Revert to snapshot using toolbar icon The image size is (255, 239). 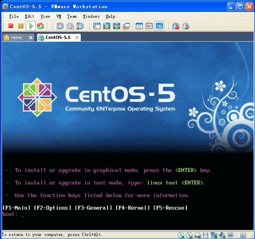pyautogui.click(x=70, y=26)
